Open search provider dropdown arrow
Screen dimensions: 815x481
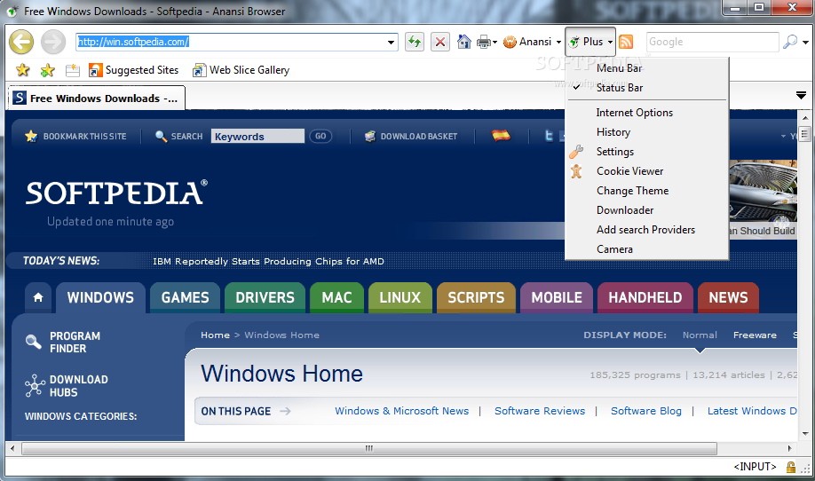click(805, 42)
